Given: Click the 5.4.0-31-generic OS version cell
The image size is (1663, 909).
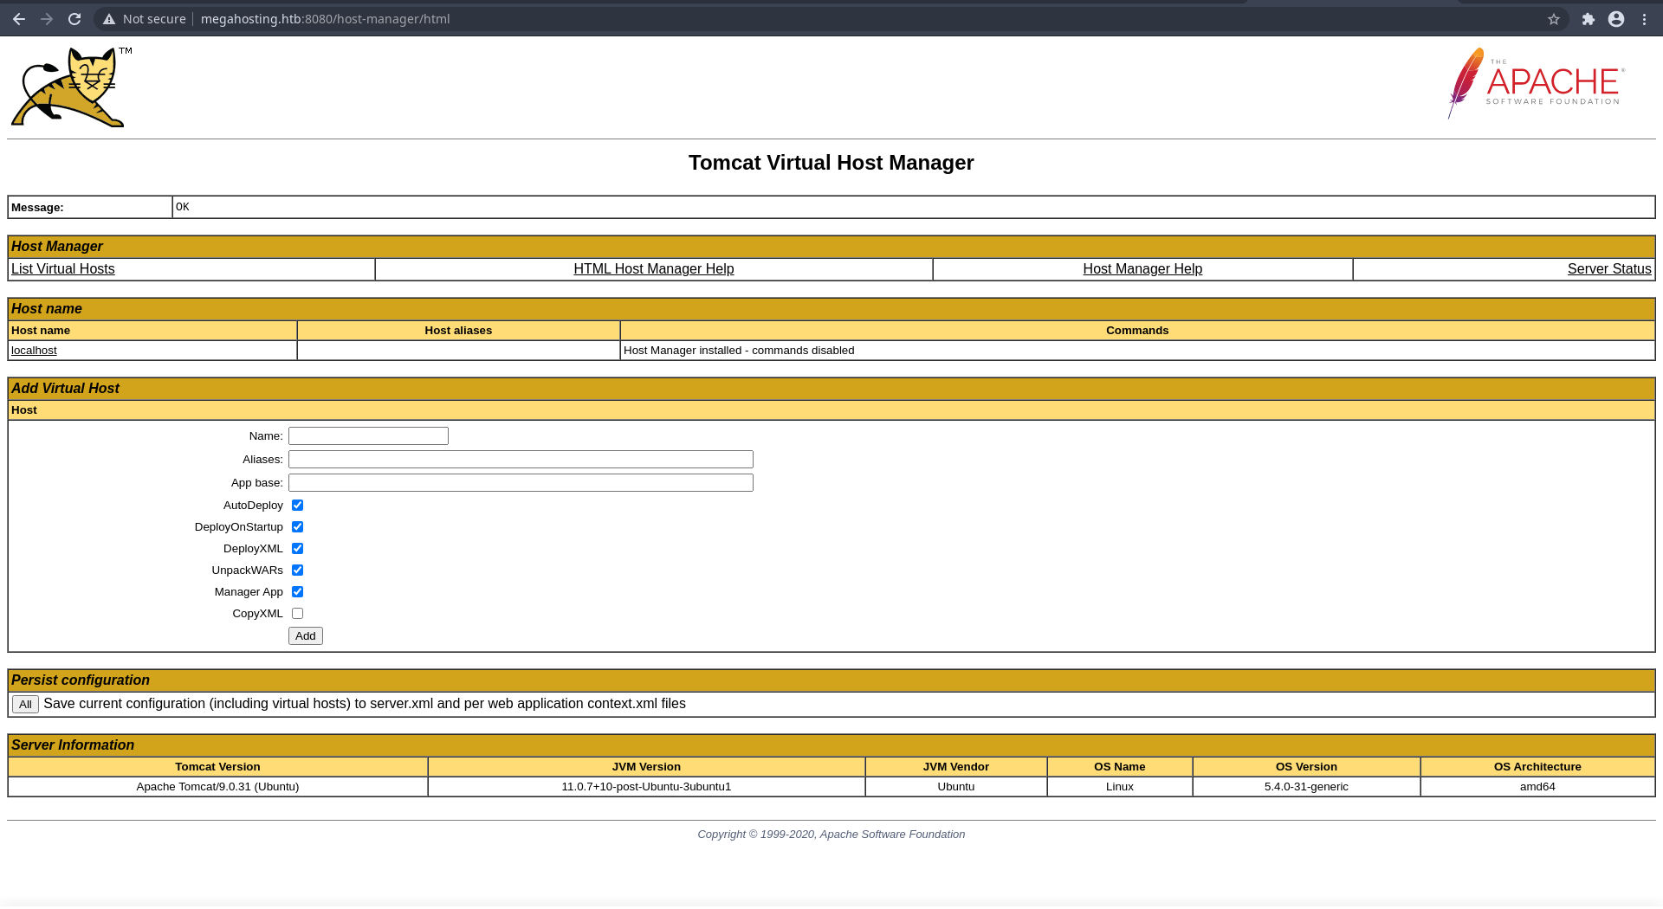Looking at the screenshot, I should point(1306,787).
